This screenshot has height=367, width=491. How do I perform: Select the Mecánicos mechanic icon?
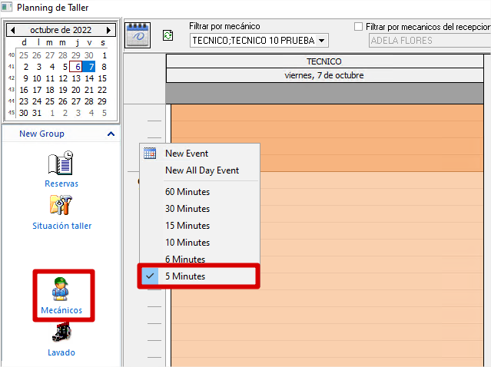(x=61, y=290)
